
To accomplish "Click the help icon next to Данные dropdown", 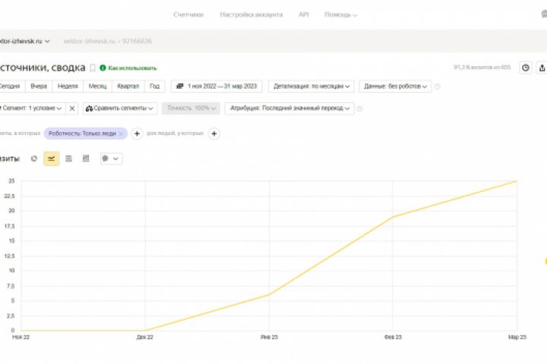I will 437,86.
